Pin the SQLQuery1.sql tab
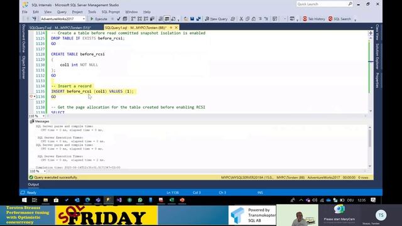 coord(171,28)
